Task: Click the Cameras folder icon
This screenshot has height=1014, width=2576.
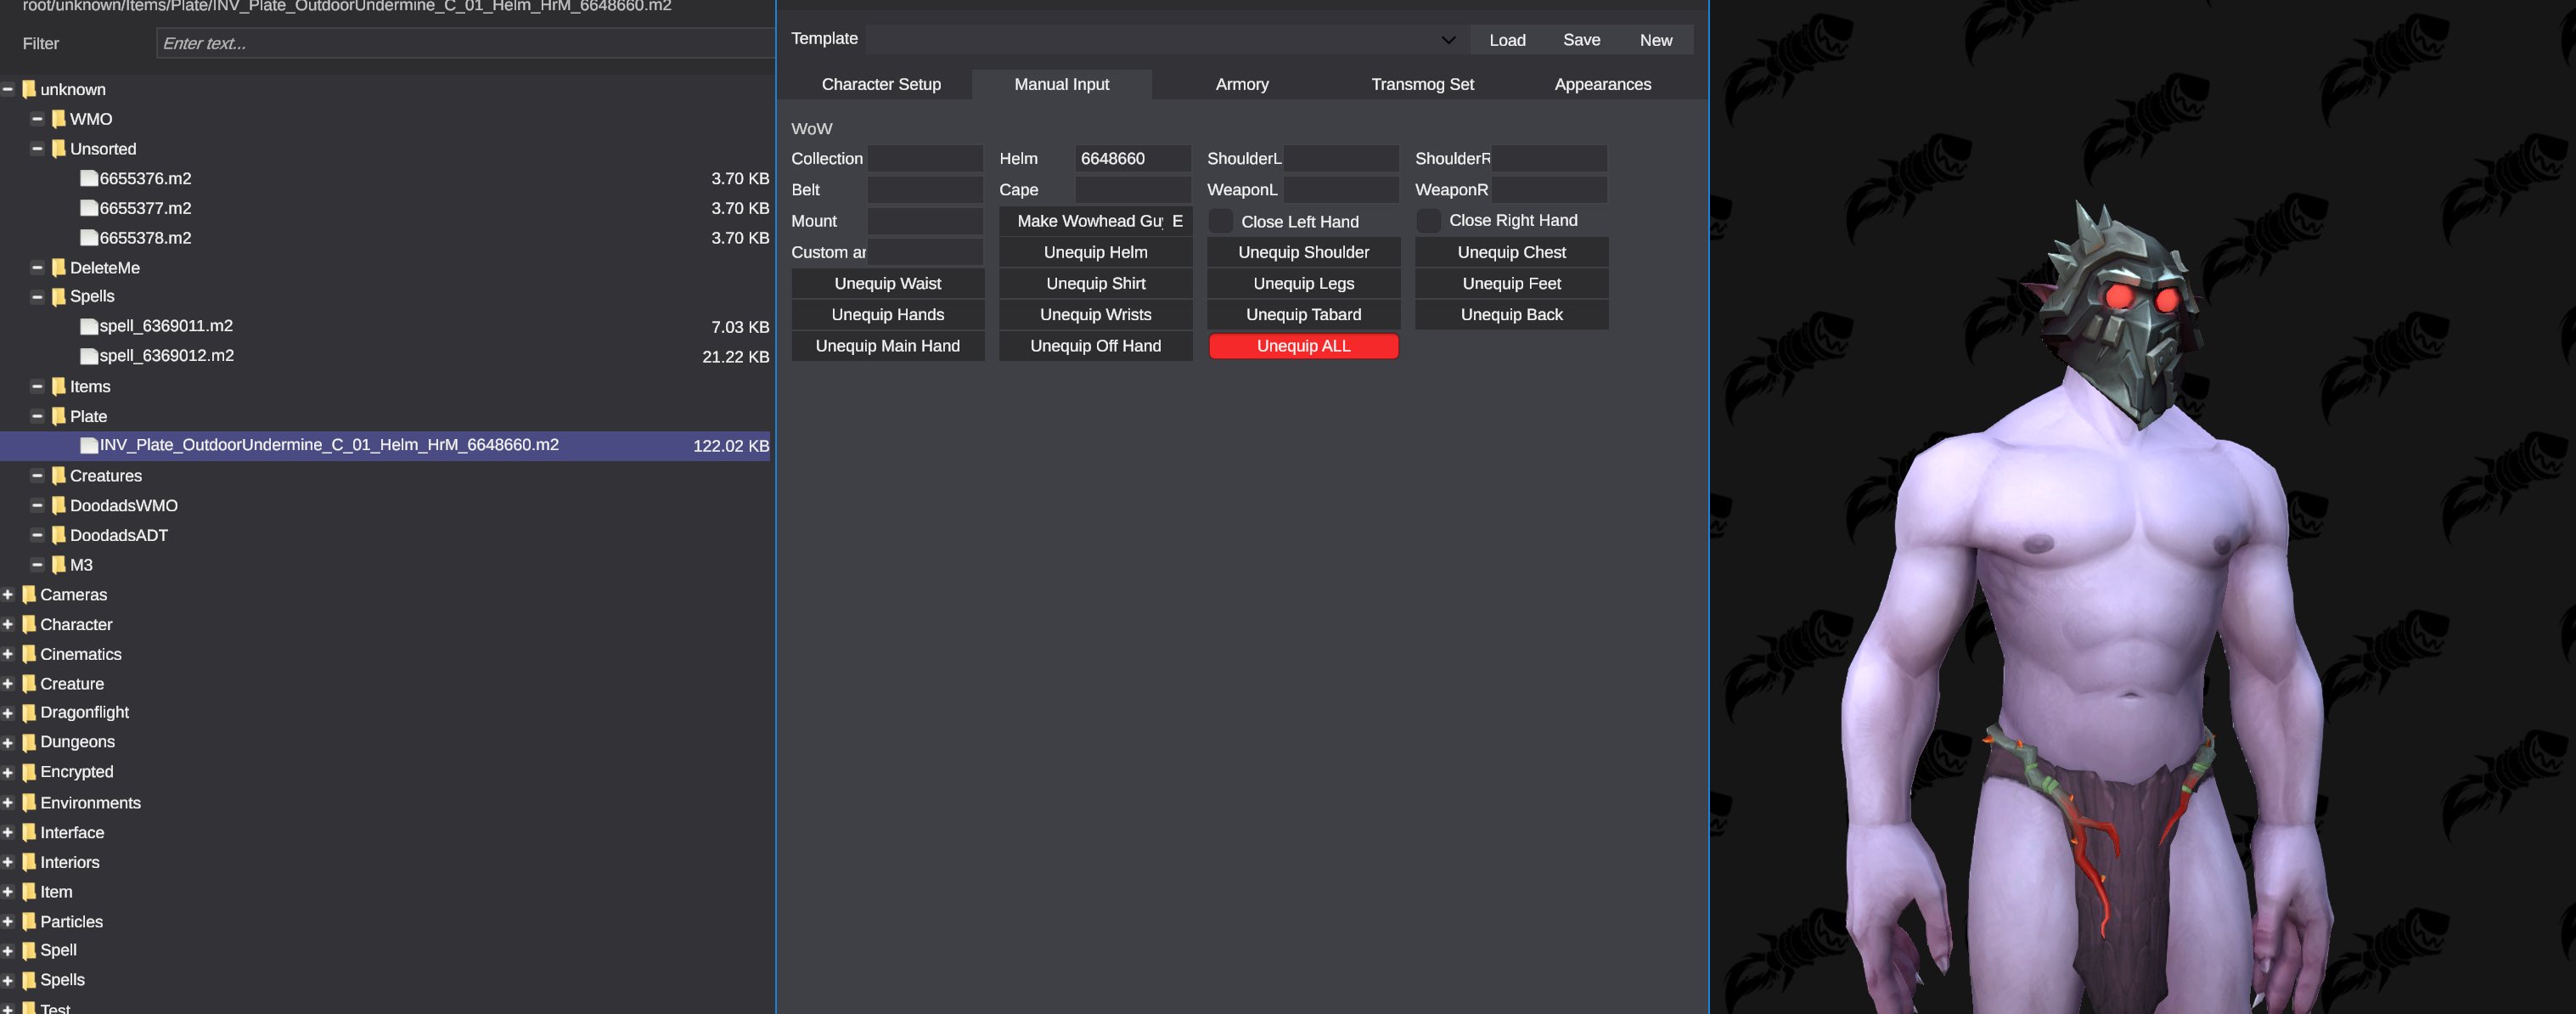Action: tap(29, 595)
